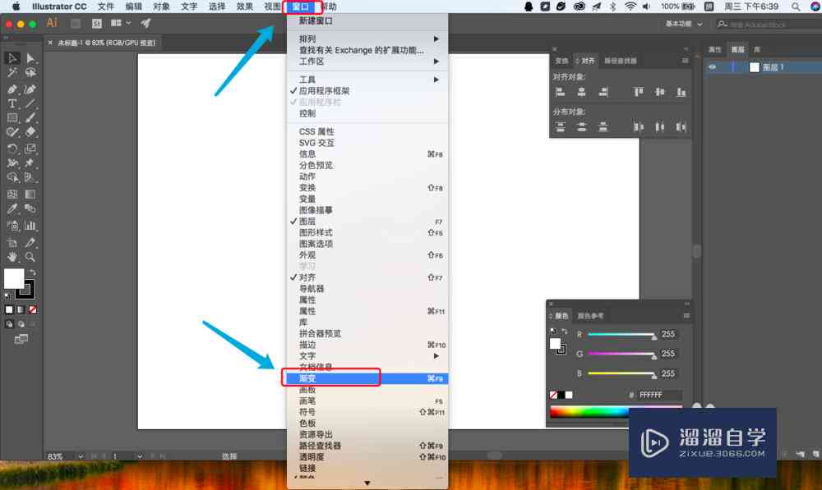Select the 图层 1 layer row

coord(763,67)
